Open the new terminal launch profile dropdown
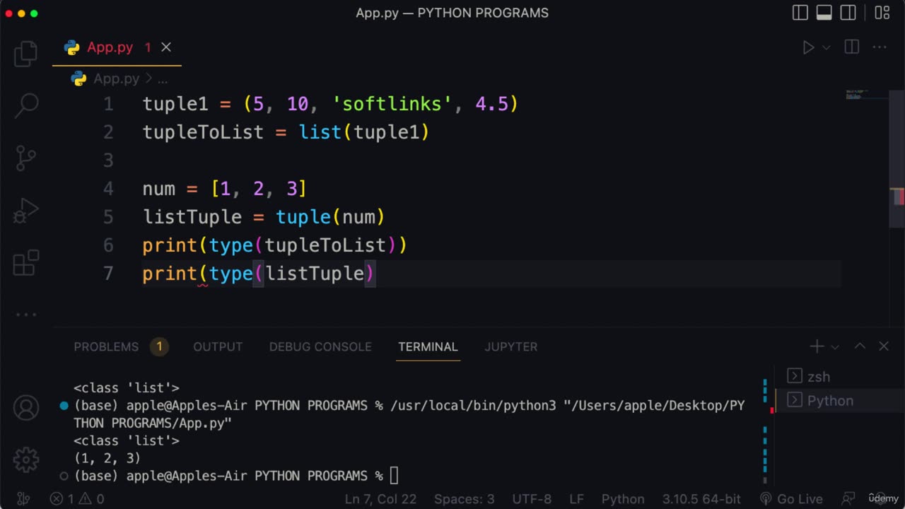Screen dimensions: 905x509 click(x=835, y=347)
